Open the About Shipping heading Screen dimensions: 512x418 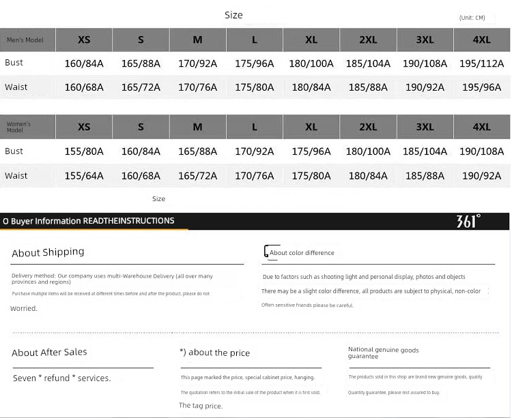click(48, 252)
